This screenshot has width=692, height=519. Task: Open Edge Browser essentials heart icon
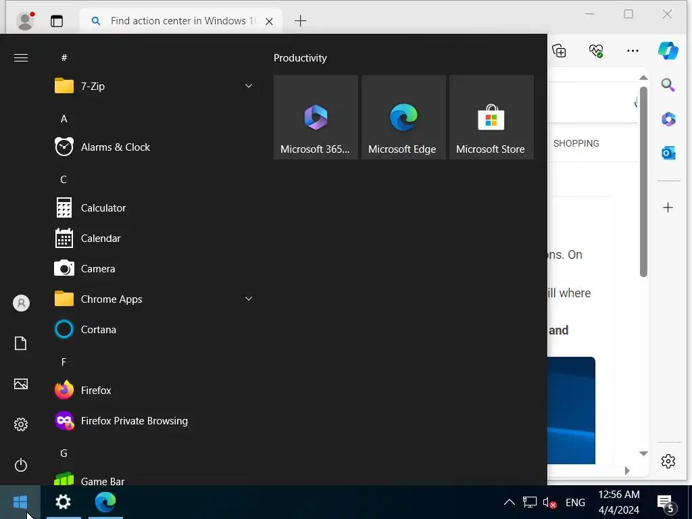click(596, 51)
